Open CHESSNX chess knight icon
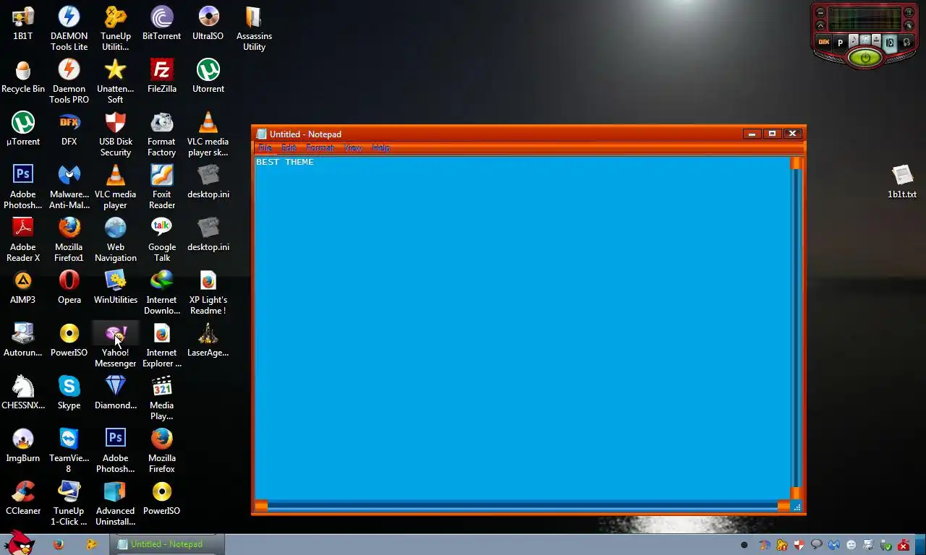Viewport: 926px width, 555px height. click(x=23, y=392)
